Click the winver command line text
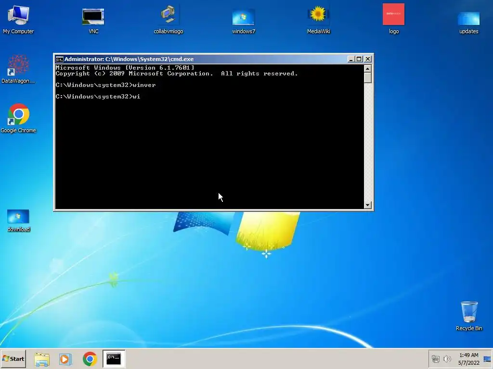The width and height of the screenshot is (493, 369). coord(105,85)
